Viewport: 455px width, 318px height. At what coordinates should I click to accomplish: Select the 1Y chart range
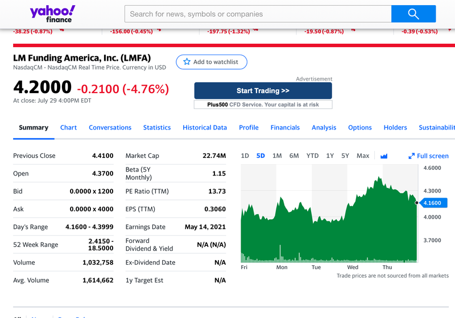[x=330, y=156]
